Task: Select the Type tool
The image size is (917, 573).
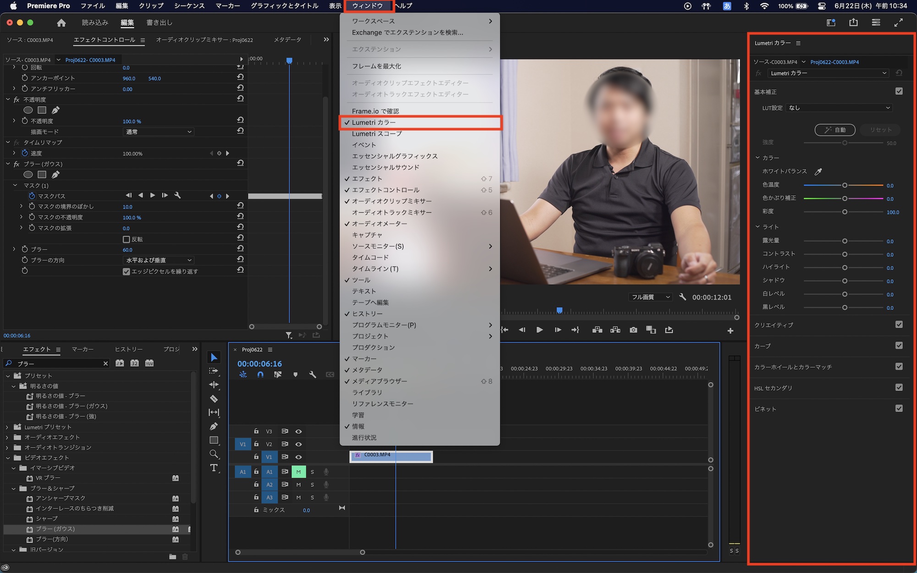Action: click(214, 468)
